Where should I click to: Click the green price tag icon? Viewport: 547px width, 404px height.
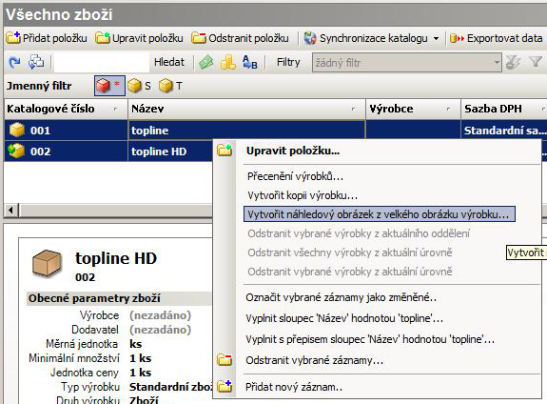(x=206, y=63)
